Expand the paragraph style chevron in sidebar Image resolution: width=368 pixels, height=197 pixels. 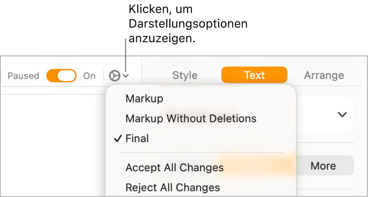tap(342, 114)
